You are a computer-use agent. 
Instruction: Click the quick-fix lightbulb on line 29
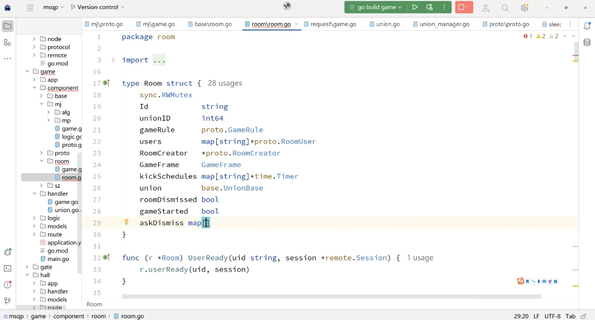(x=126, y=222)
